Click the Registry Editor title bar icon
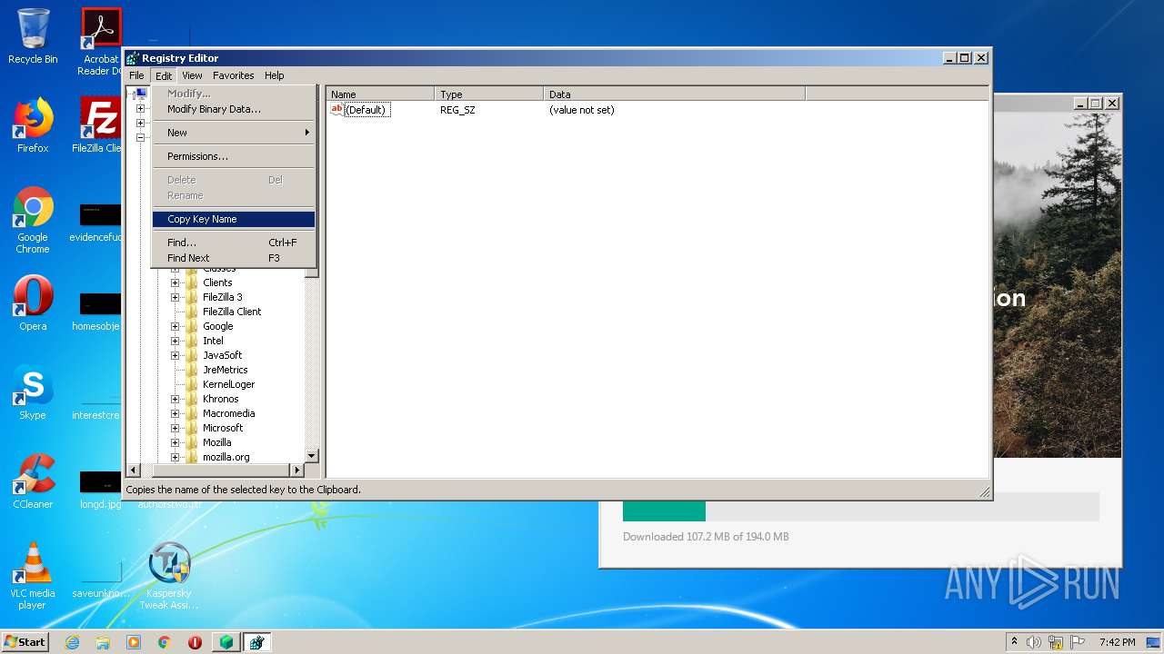Viewport: 1164px width, 654px height. 133,58
